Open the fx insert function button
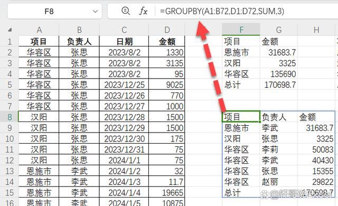Screen dimensions: 338x206 (x=143, y=11)
